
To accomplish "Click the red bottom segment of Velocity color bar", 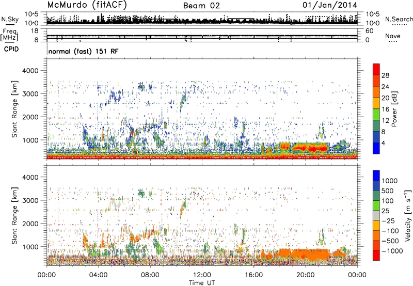I will pyautogui.click(x=376, y=256).
